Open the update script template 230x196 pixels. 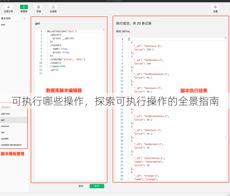14,139
